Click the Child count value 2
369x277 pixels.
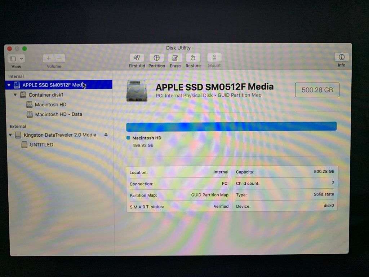point(333,183)
